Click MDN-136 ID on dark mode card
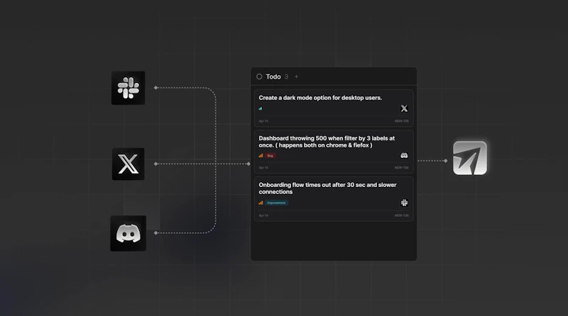Viewport: 568px width, 316px height. click(x=401, y=121)
